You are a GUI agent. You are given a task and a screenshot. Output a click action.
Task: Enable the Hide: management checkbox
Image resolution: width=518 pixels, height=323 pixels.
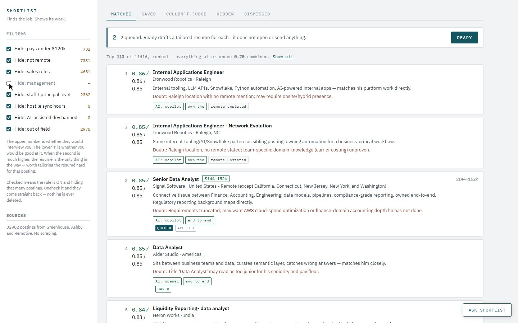9,83
